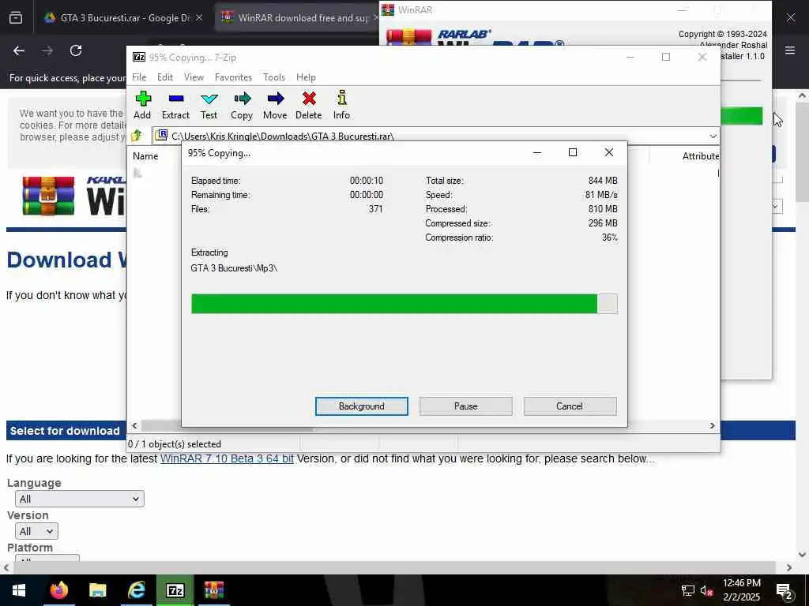
Task: Open the File menu in 7-Zip
Action: click(139, 77)
